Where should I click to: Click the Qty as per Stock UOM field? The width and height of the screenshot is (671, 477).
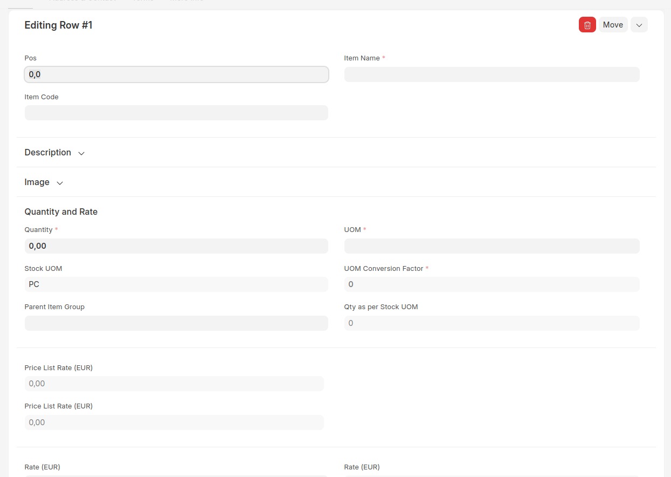click(492, 323)
